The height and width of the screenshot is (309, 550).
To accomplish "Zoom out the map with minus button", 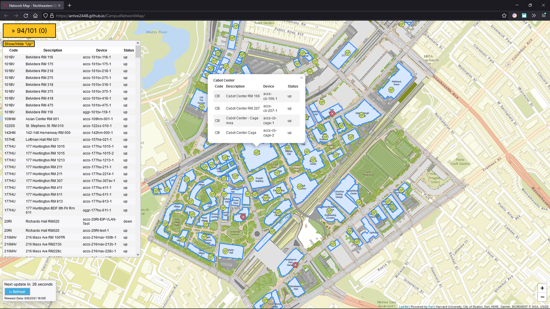I will 542,297.
